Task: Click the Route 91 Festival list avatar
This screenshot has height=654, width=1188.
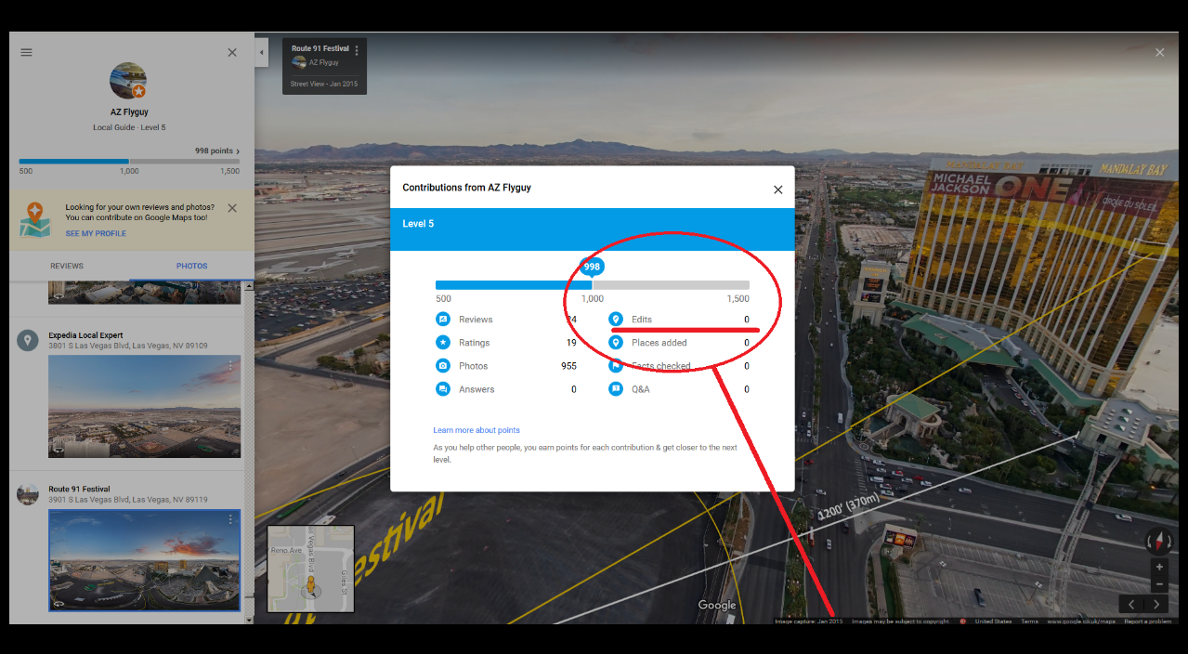Action: [x=28, y=494]
